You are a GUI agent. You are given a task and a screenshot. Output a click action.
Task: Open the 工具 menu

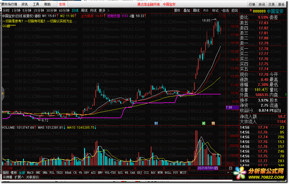tap(36, 4)
